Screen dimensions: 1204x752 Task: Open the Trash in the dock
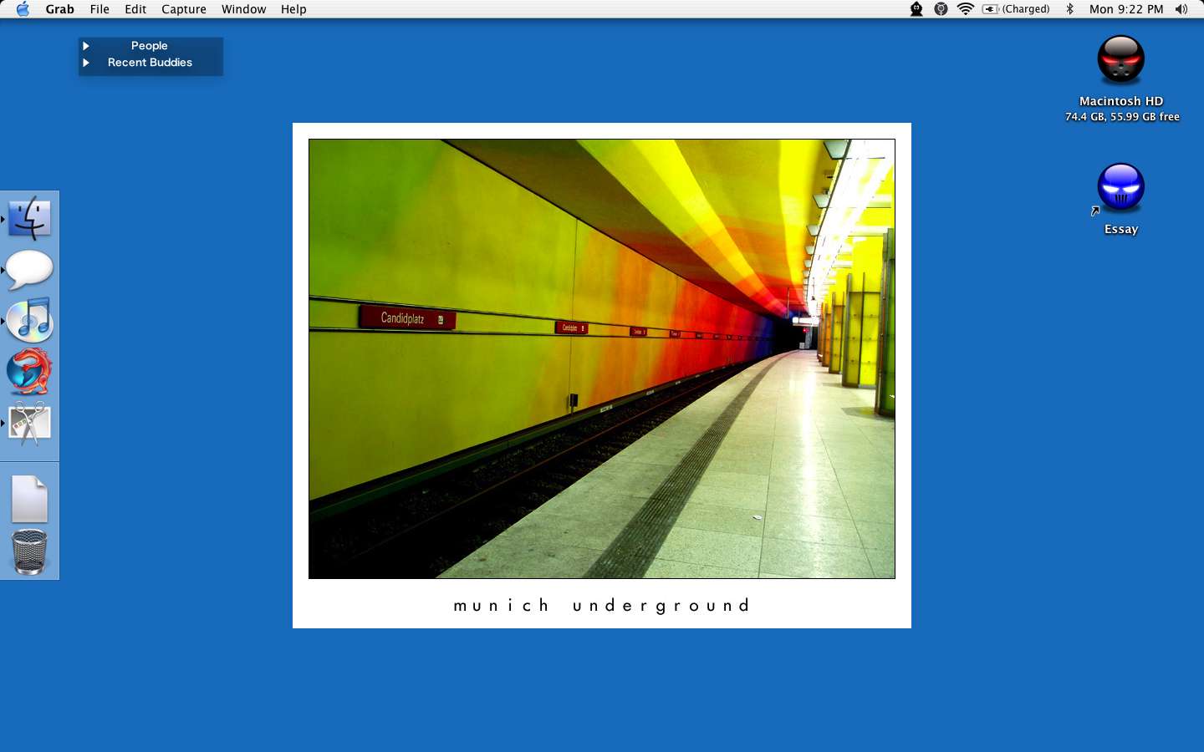tap(29, 552)
